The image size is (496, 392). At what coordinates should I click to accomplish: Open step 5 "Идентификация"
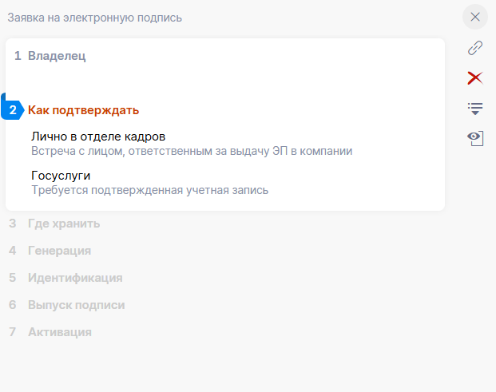click(x=75, y=278)
